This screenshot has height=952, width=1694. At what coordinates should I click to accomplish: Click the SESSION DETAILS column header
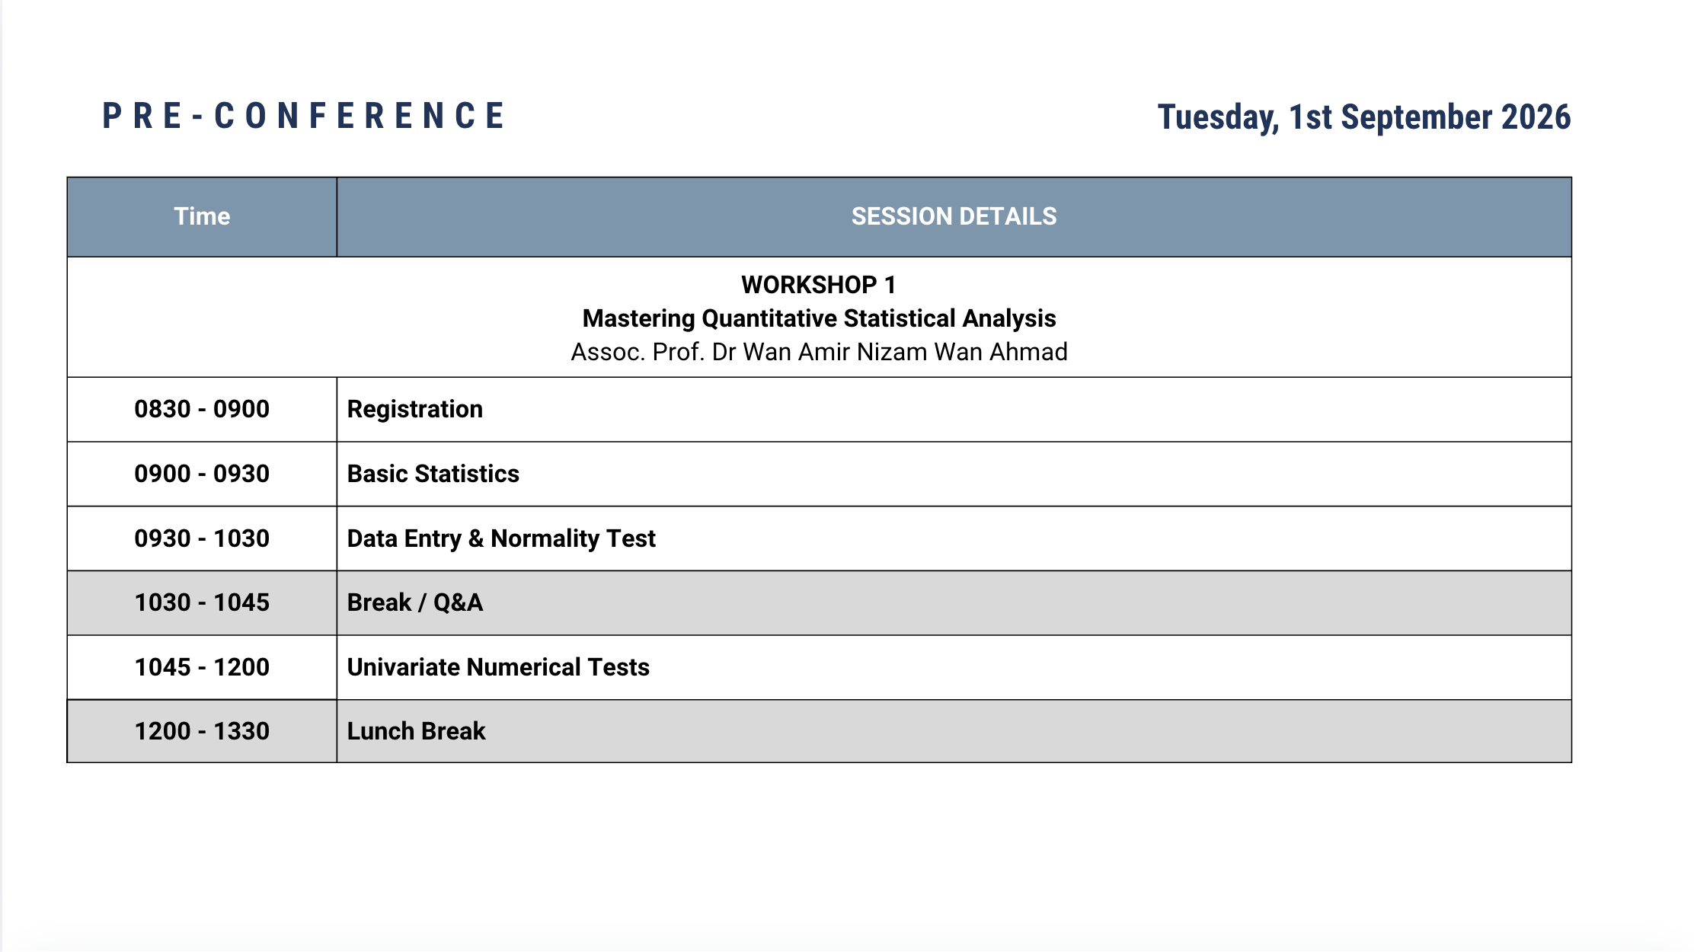point(954,217)
